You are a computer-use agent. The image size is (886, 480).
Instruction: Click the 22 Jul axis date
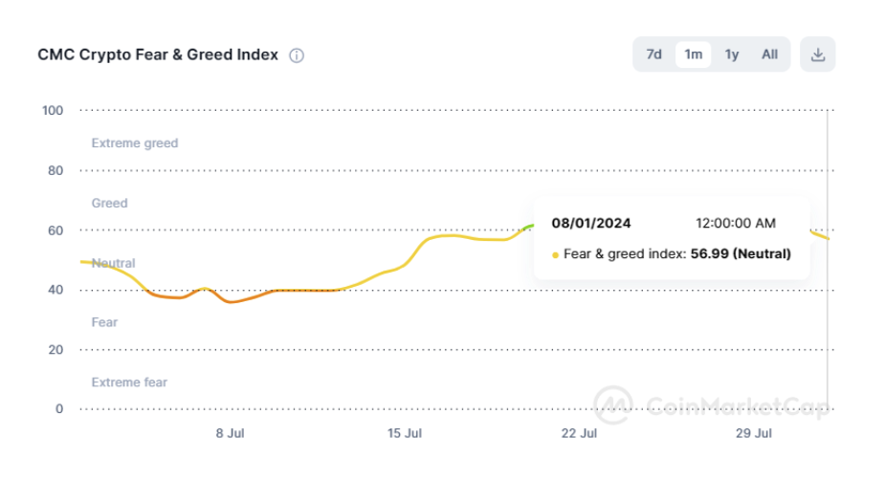coord(579,433)
